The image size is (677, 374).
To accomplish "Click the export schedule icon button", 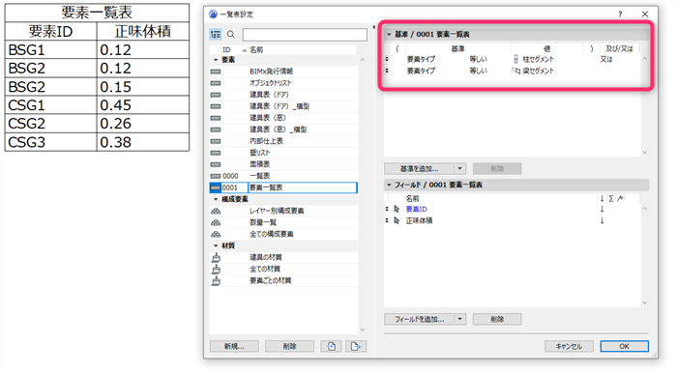I will pos(356,346).
